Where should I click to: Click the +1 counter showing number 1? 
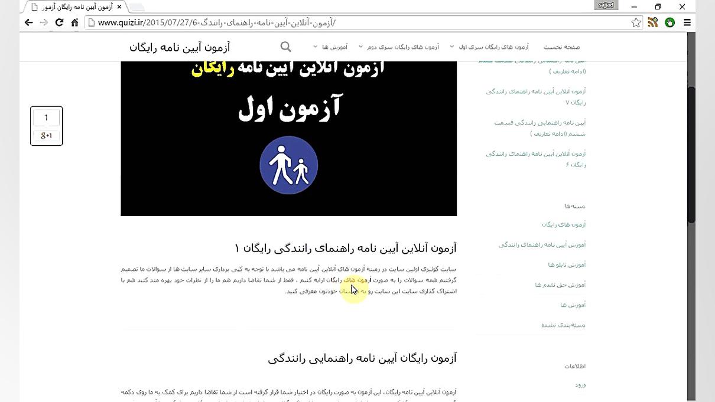click(46, 117)
